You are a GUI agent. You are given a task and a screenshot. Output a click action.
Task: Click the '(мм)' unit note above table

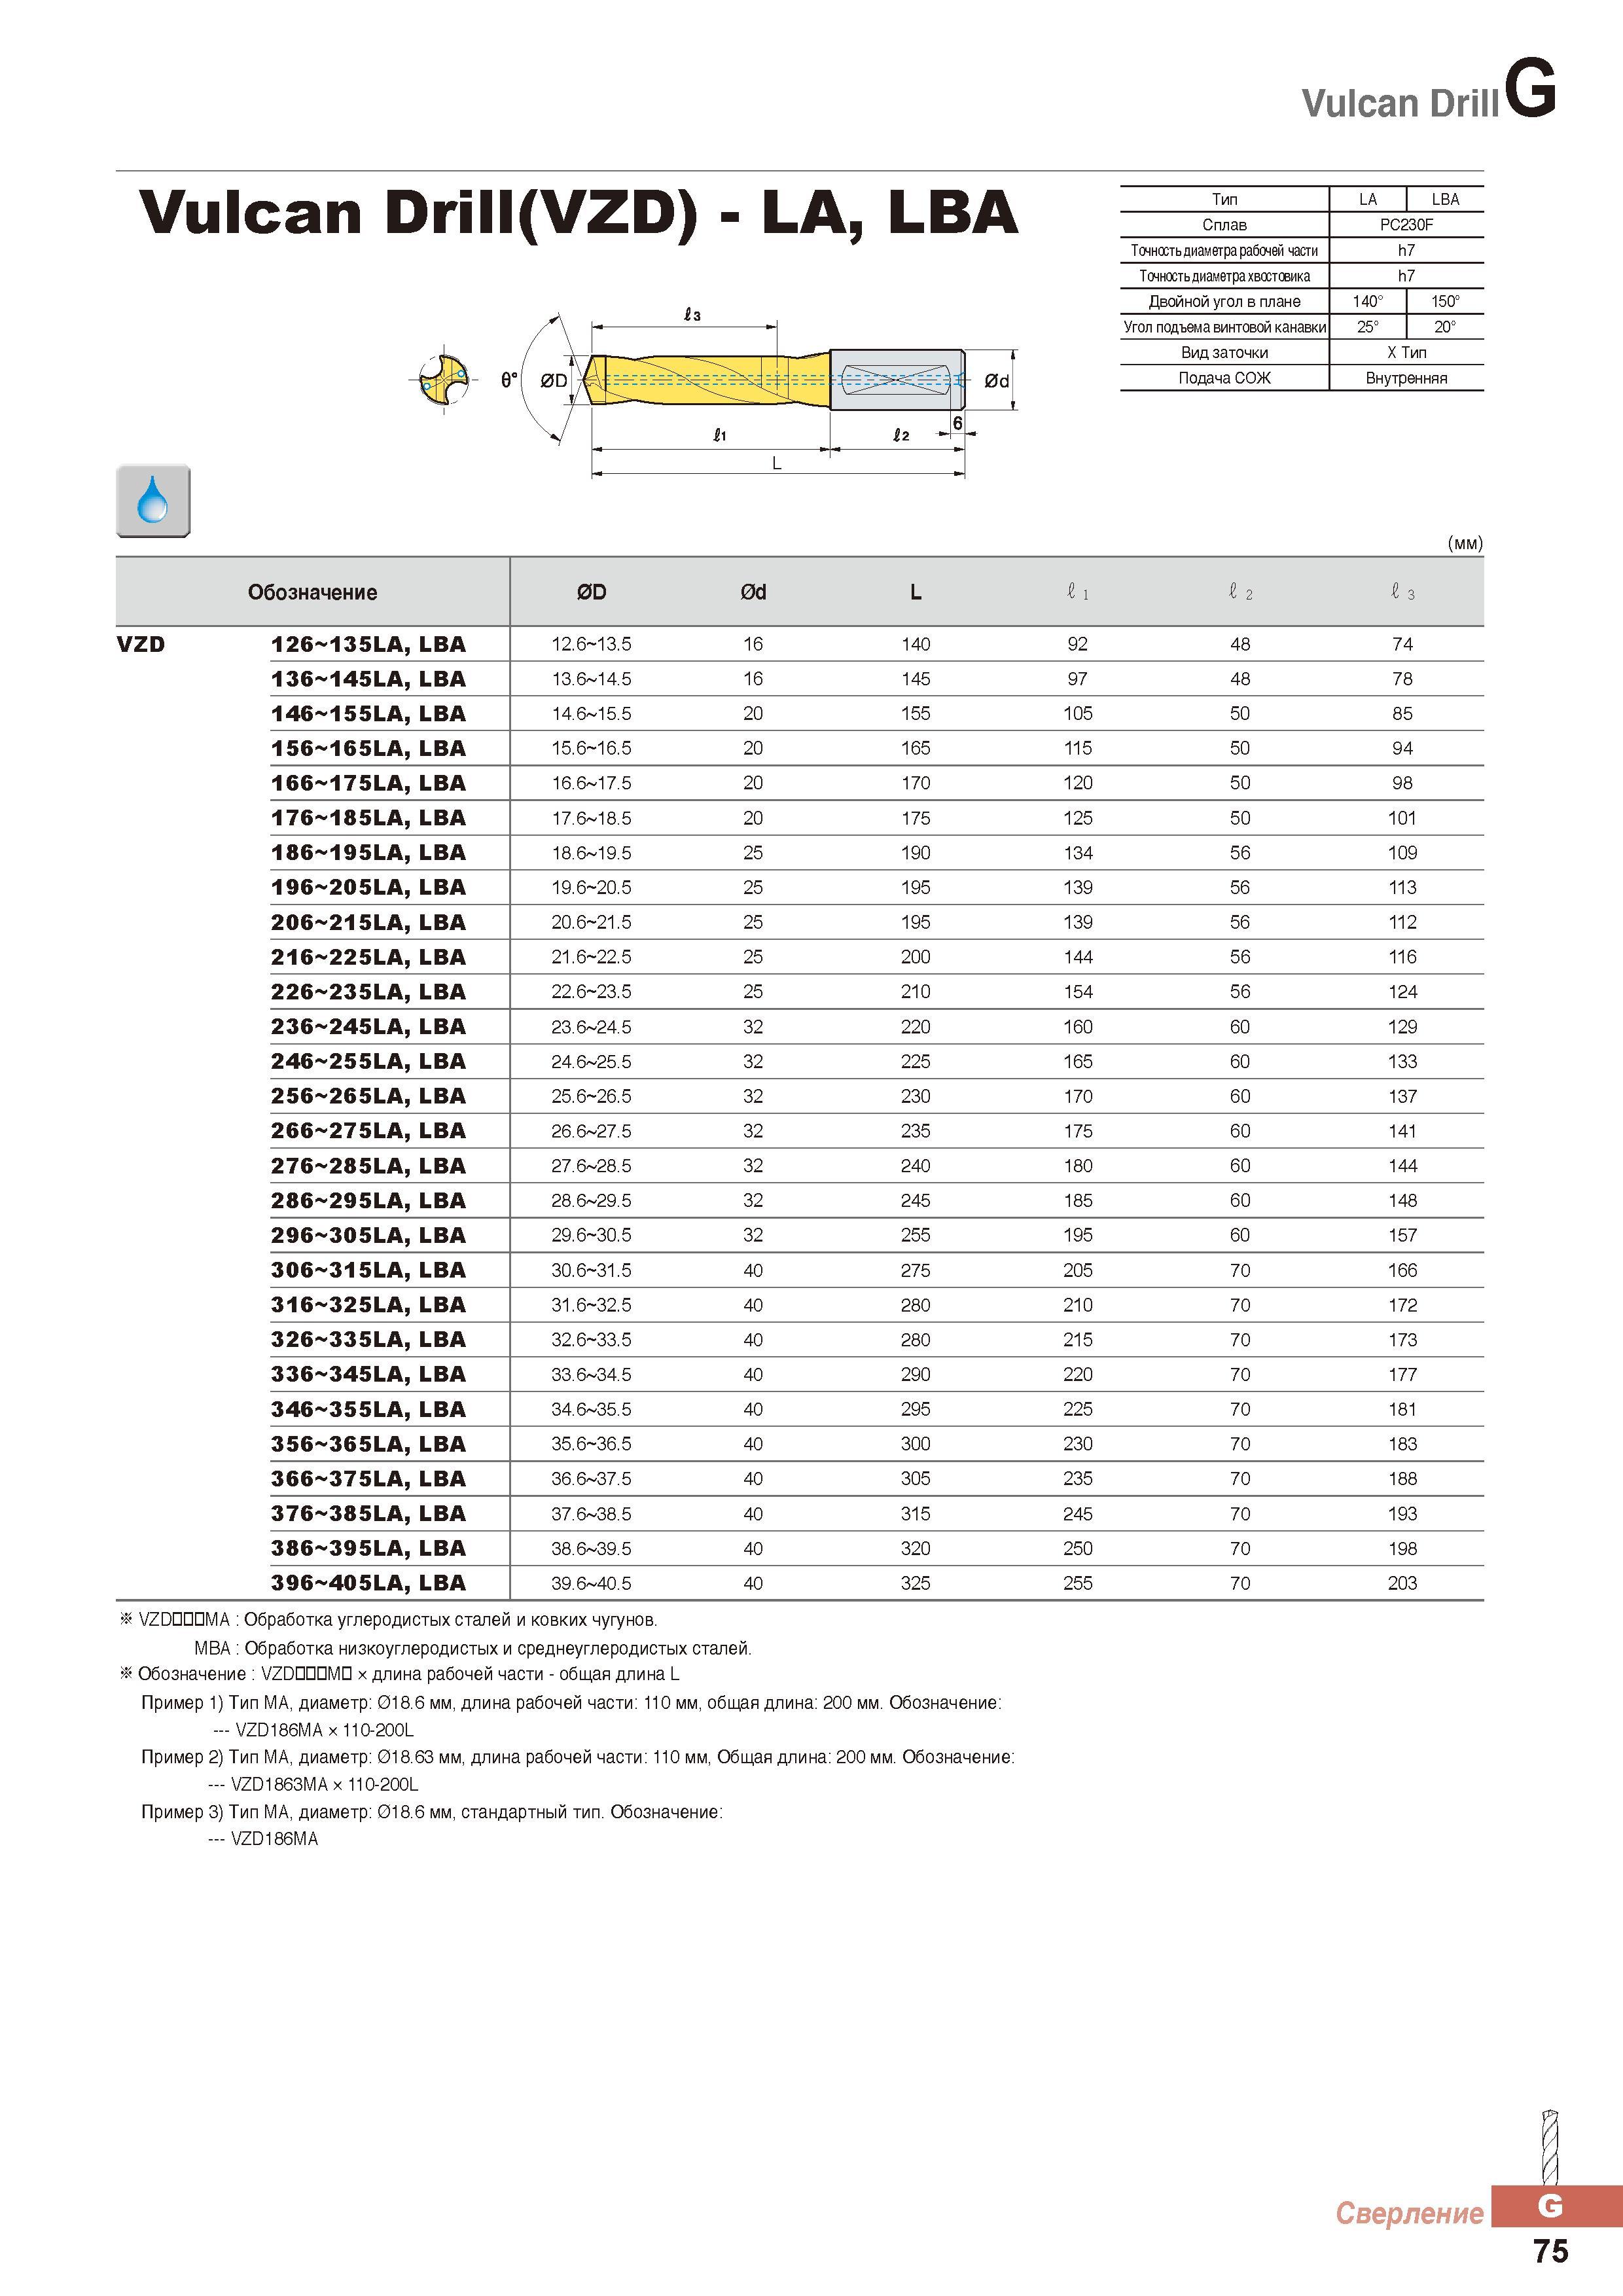[1465, 543]
